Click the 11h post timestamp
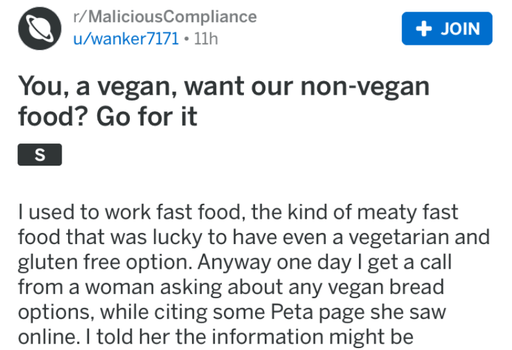Image resolution: width=512 pixels, height=350 pixels. pos(205,38)
